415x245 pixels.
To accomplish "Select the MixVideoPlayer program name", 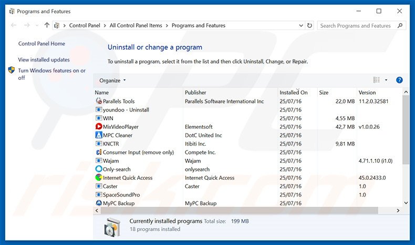I will click(x=121, y=127).
